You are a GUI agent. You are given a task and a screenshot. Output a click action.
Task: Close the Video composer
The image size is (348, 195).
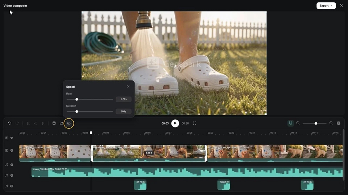pos(341,5)
